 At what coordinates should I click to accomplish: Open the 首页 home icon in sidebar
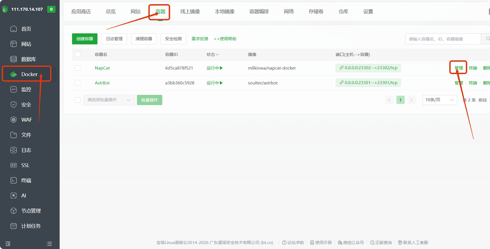point(14,29)
